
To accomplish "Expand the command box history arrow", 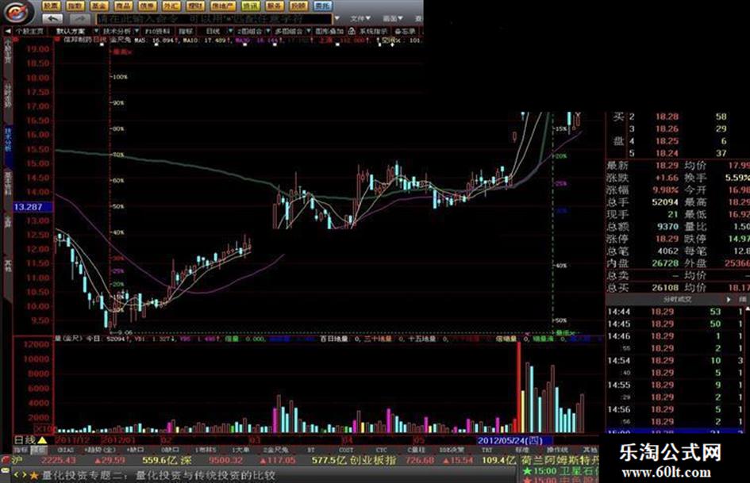I will pos(337,19).
